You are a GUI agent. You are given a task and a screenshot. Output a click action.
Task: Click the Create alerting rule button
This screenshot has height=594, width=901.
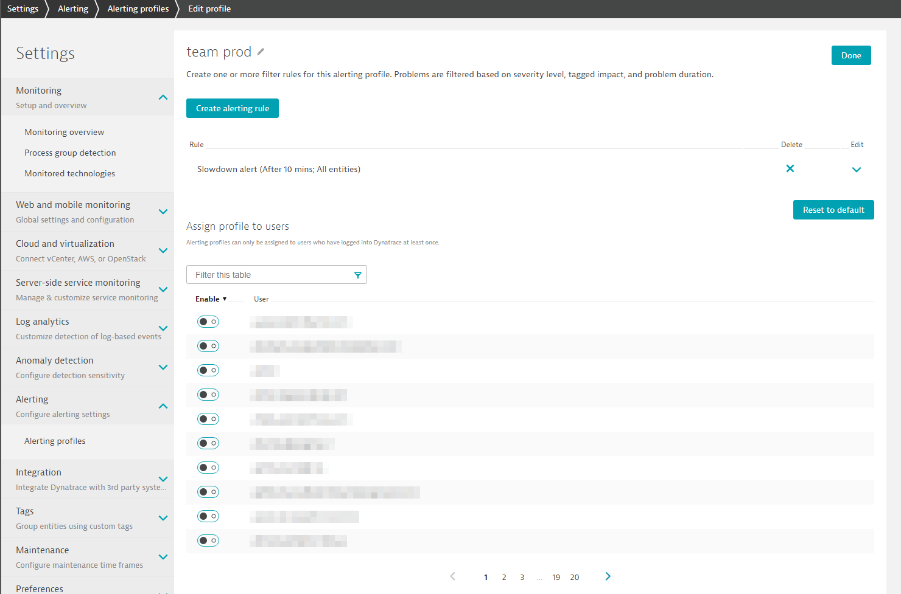[232, 108]
